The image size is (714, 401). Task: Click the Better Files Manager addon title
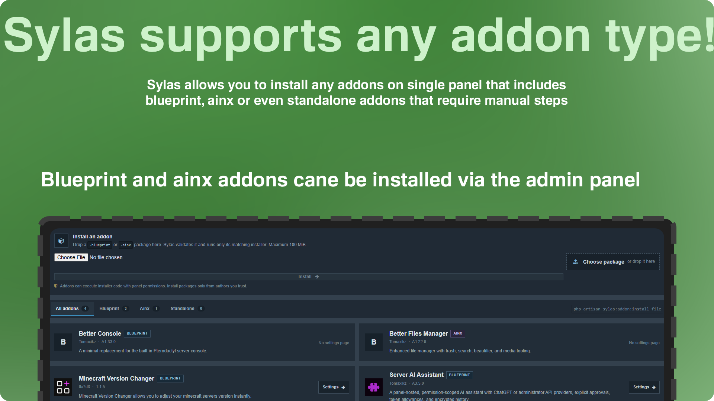(x=419, y=333)
